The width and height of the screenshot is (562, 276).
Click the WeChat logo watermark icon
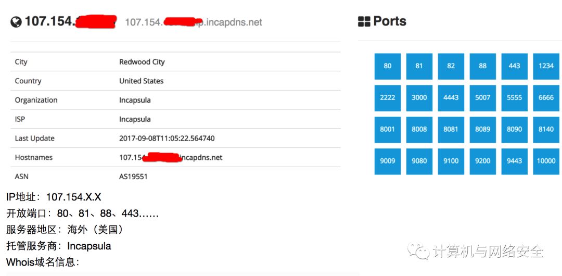pyautogui.click(x=418, y=252)
